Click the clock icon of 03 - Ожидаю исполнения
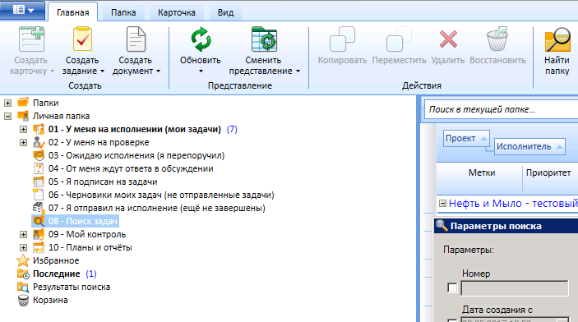The height and width of the screenshot is (322, 578). coord(39,155)
